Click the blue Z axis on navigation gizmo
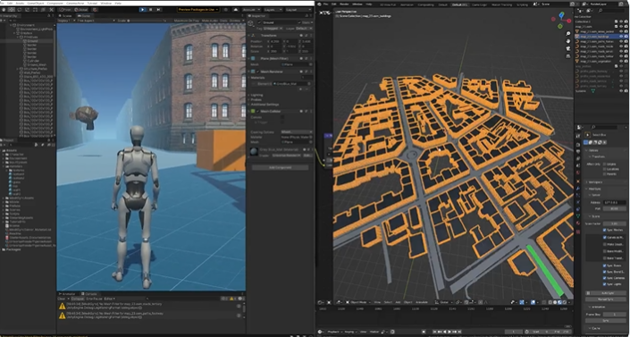The image size is (630, 337). [562, 15]
